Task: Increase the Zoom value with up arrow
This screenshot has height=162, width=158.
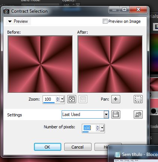Action: coord(58,98)
